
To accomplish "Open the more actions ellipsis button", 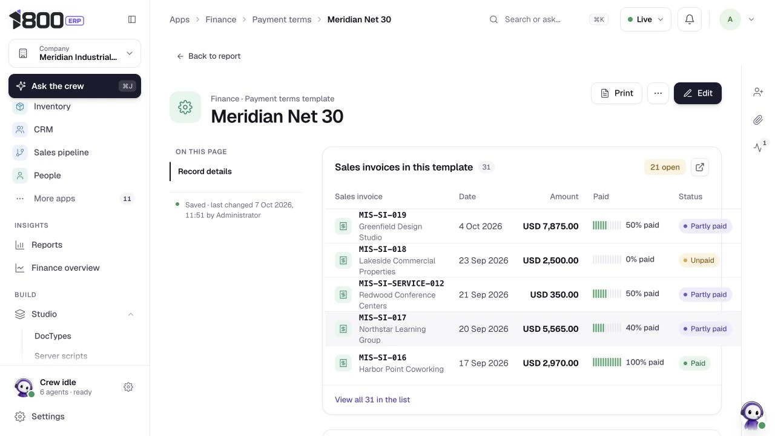I will click(658, 93).
